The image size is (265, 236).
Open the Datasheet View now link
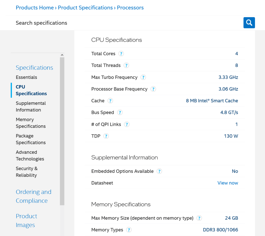point(228,183)
